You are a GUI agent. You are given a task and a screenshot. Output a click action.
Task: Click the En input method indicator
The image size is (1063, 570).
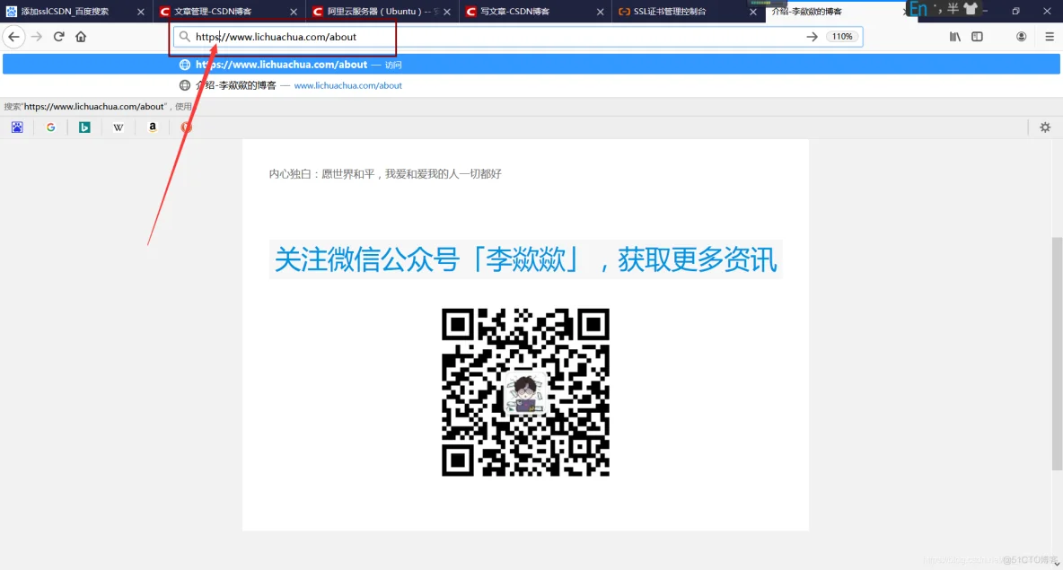coord(918,10)
